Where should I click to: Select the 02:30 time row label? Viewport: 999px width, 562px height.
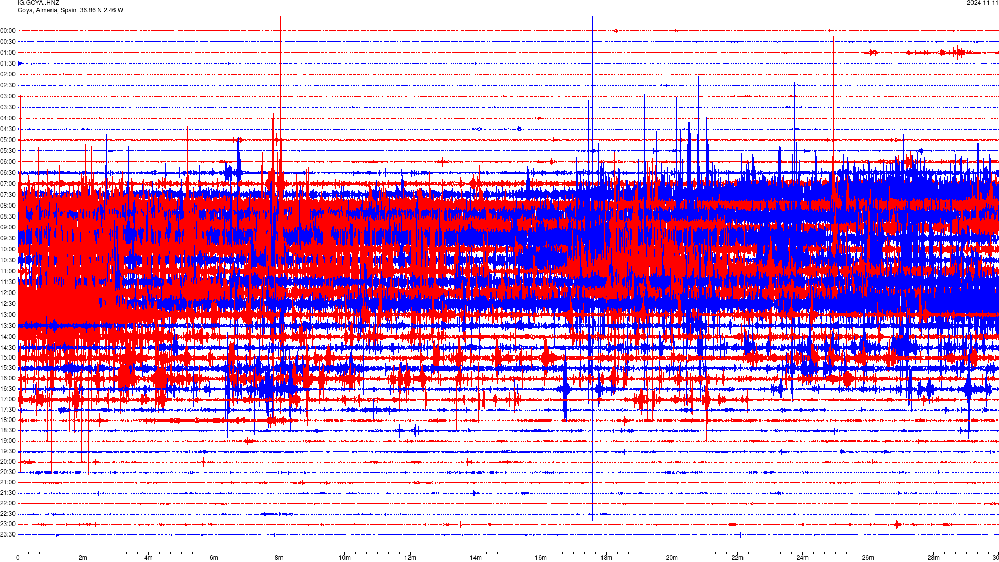8,85
